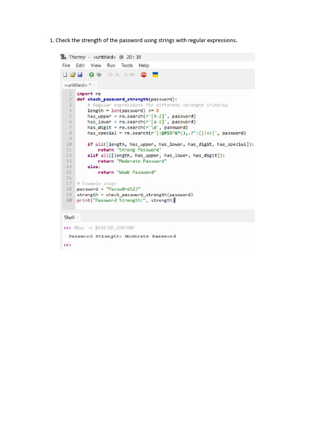Click the document heading about password strength
Viewport: 327px width, 436px height.
click(143, 40)
